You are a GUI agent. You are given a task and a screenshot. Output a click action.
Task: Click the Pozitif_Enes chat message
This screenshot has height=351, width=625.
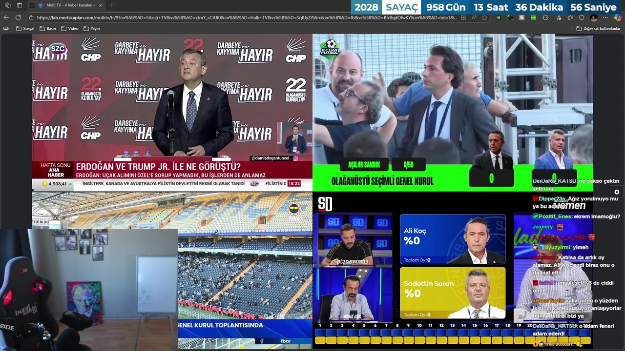coord(576,216)
